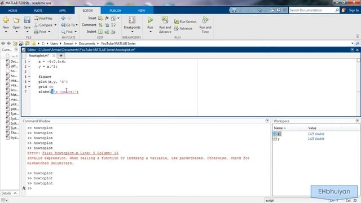Close the howtoplot.m tab

[x=54, y=55]
